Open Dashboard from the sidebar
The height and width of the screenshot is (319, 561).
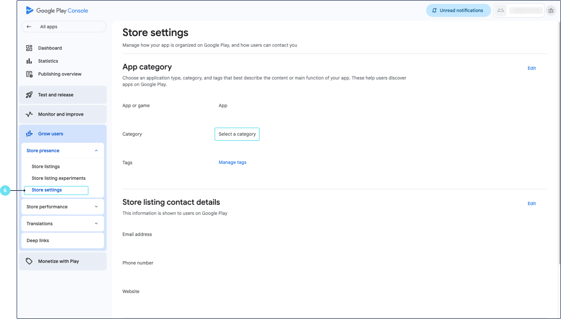pos(50,48)
